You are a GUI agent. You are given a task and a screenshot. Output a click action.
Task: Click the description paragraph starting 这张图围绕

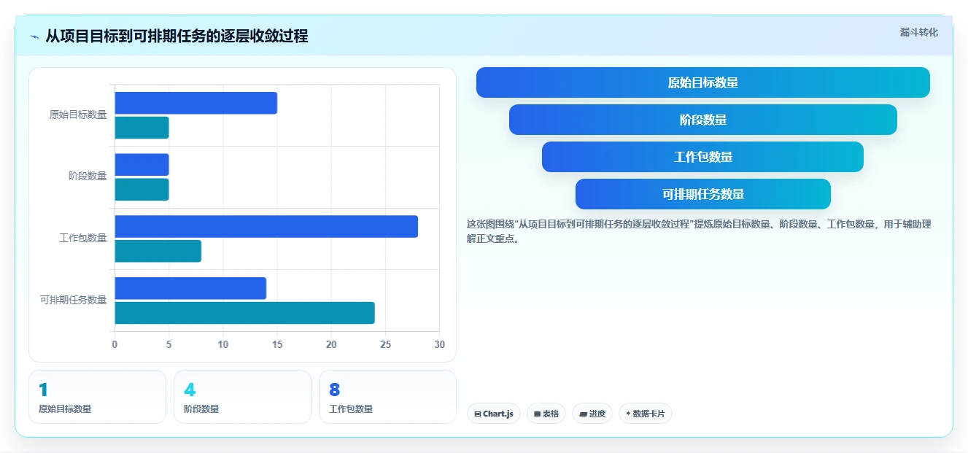point(699,231)
